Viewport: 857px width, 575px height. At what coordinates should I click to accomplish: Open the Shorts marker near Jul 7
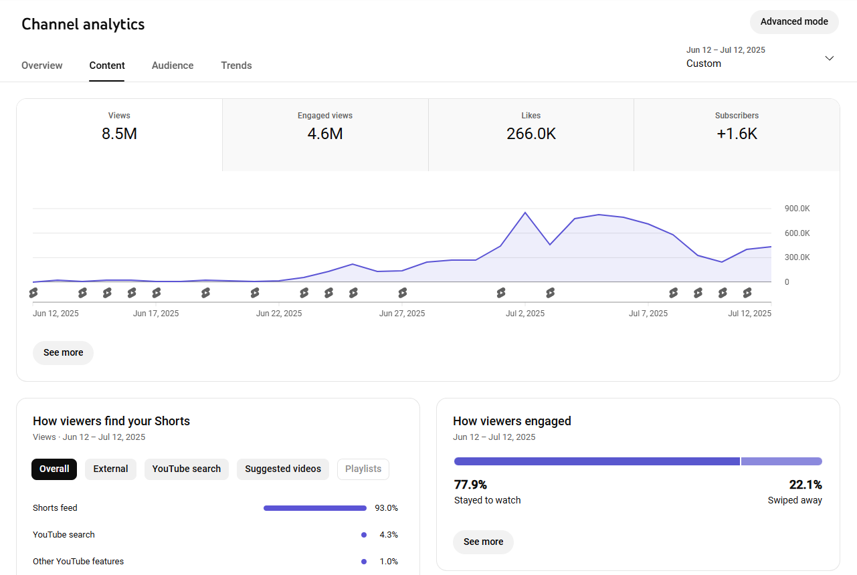[673, 292]
